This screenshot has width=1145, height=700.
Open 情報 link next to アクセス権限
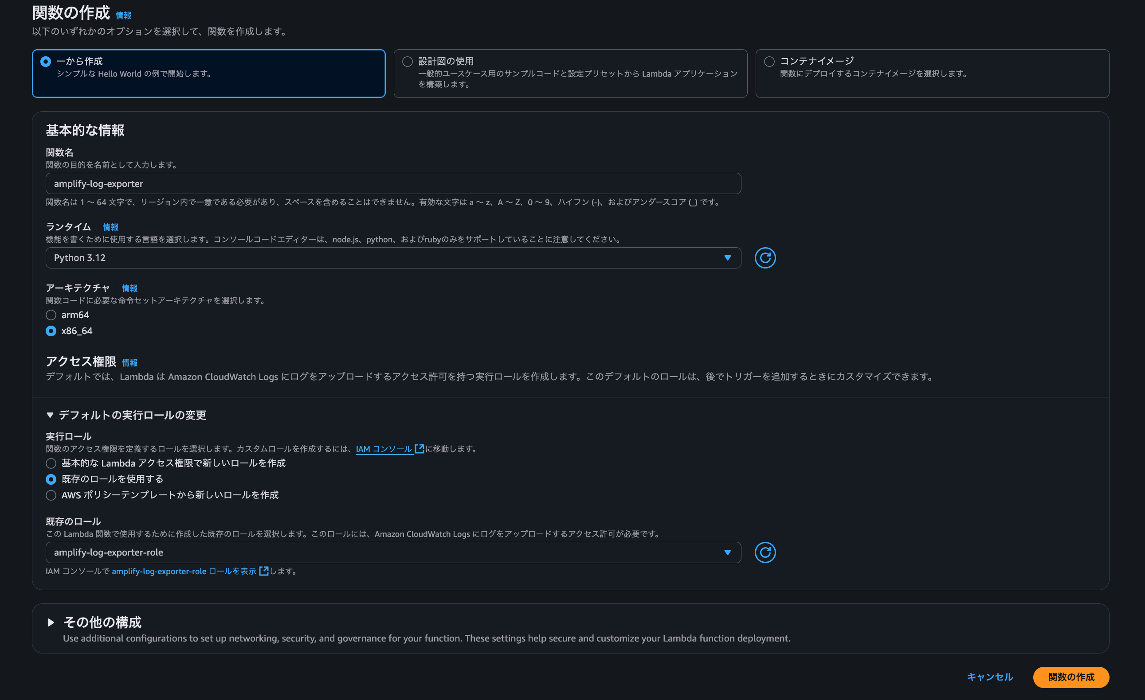[129, 363]
